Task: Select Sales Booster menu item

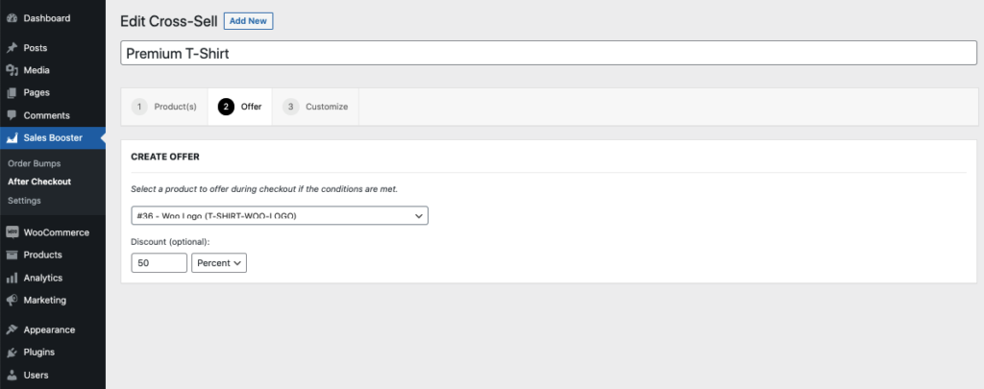Action: 53,138
